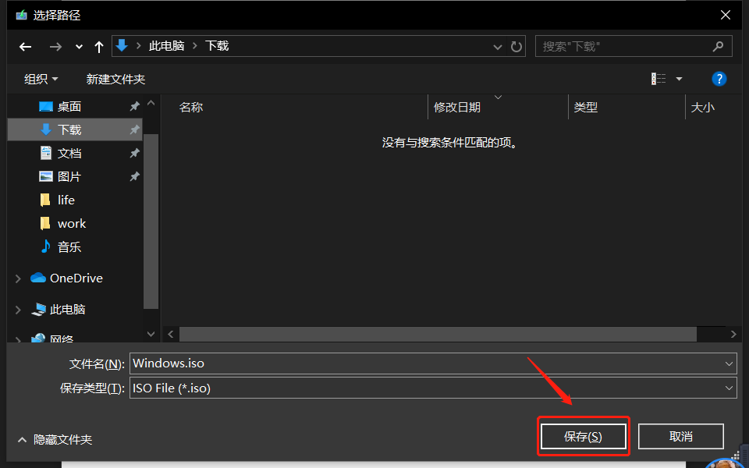749x468 pixels.
Task: Click the search magnifier icon
Action: [x=718, y=46]
